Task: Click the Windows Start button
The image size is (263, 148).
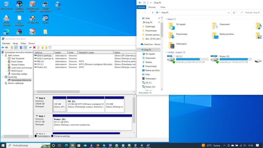Action: pos(3,145)
